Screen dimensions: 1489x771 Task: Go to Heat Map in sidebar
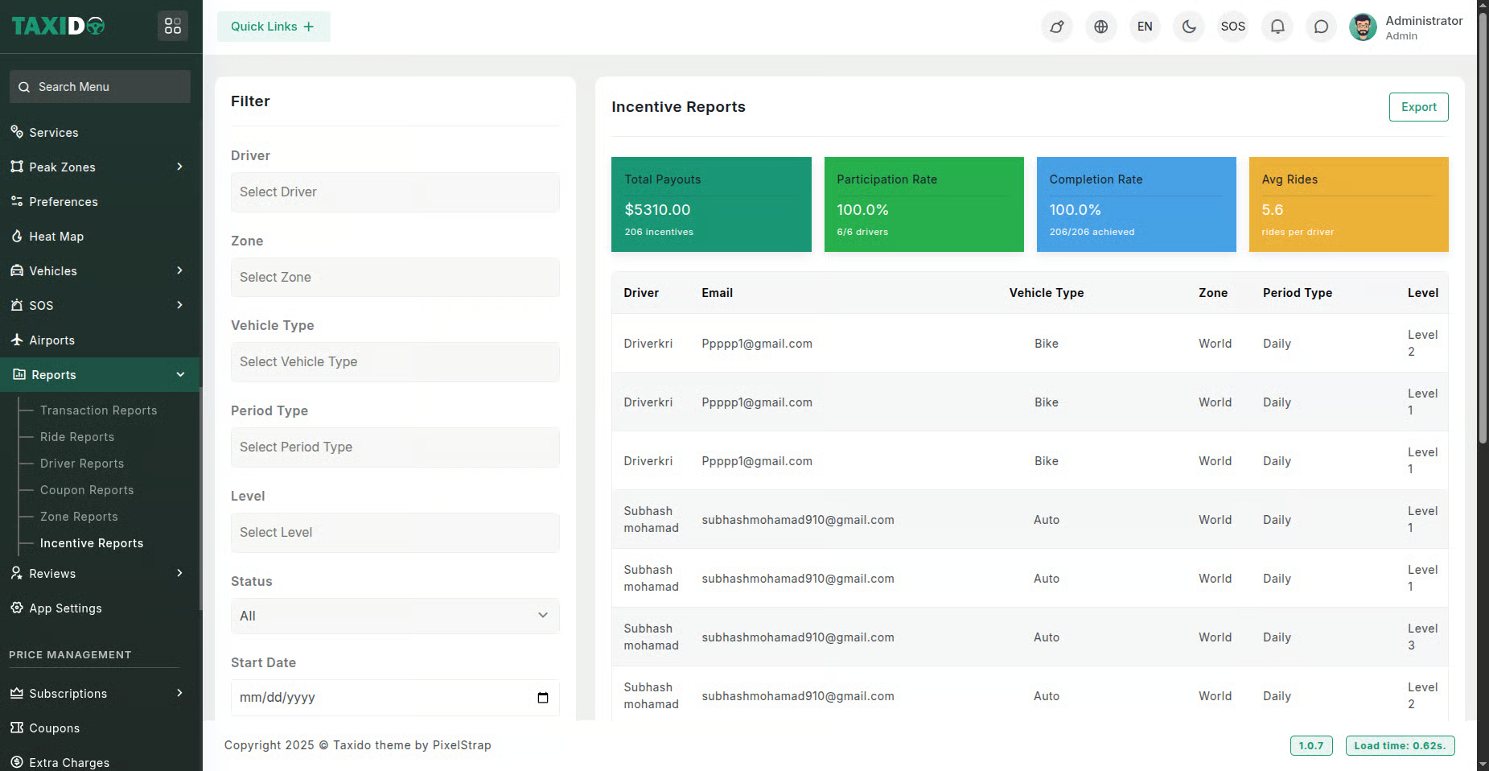click(x=56, y=236)
